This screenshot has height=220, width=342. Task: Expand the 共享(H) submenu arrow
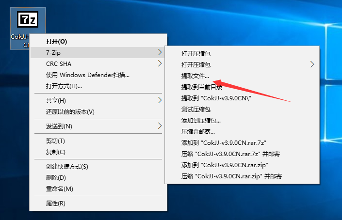(160, 100)
